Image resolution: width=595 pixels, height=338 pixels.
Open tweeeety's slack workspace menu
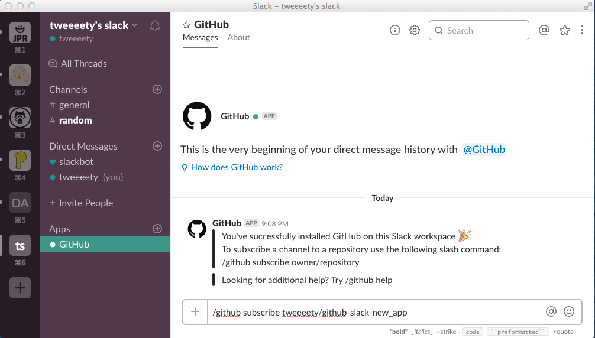pos(93,25)
